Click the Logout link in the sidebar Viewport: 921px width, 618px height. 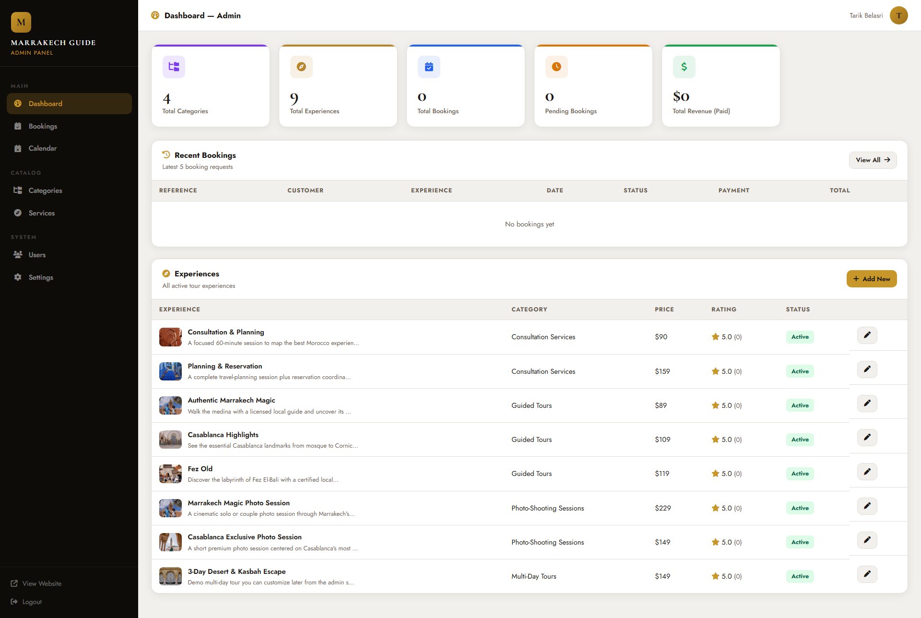32,602
